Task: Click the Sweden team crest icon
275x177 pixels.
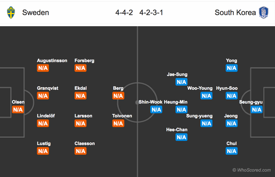Action: (x=11, y=12)
